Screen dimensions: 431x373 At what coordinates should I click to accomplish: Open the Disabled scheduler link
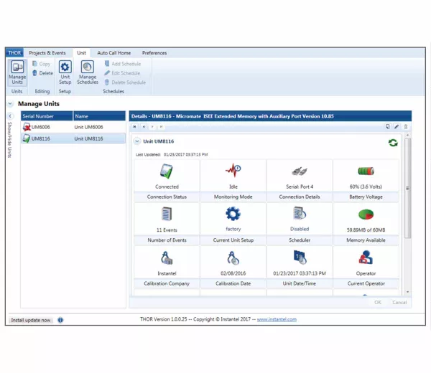point(300,229)
